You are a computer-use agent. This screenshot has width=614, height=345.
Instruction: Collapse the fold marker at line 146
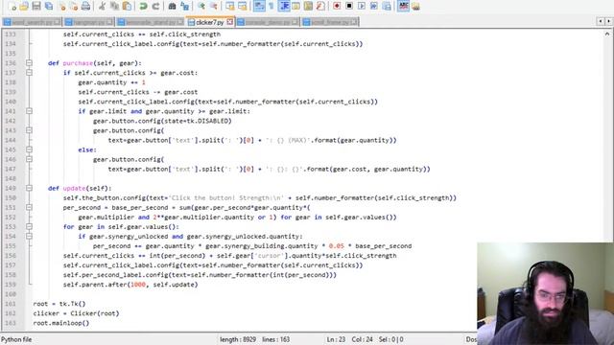(29, 159)
